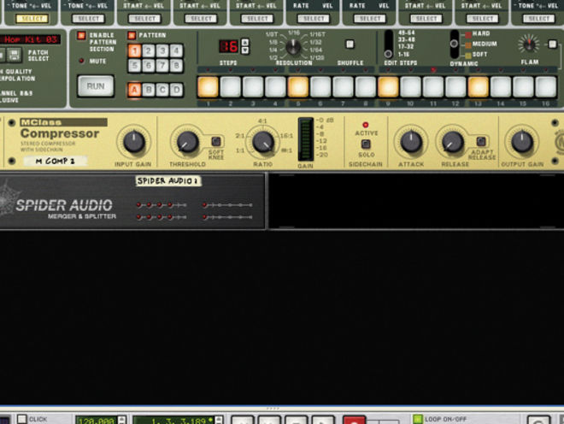The height and width of the screenshot is (424, 564).
Task: Toggle step 4 button
Action: [x=275, y=86]
